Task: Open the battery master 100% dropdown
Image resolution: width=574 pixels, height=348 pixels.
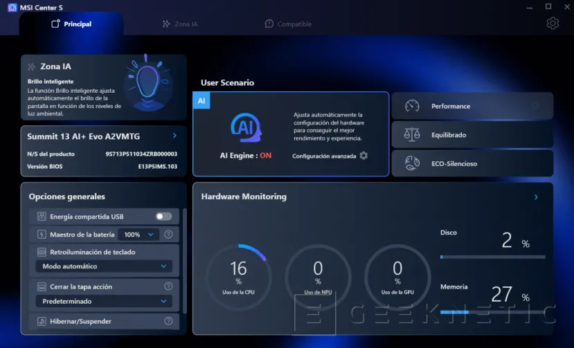Action: click(138, 235)
